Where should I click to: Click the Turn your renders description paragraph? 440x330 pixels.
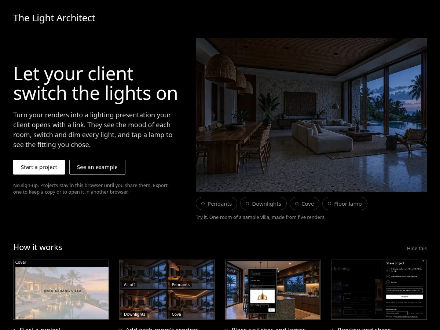pyautogui.click(x=92, y=130)
